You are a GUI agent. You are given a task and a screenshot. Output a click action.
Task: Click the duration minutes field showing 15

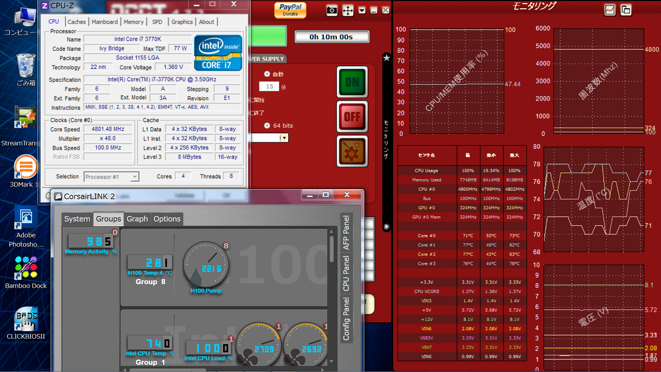tap(269, 86)
